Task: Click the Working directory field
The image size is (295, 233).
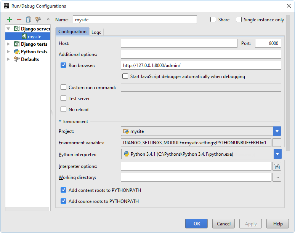Action: [x=196, y=177]
